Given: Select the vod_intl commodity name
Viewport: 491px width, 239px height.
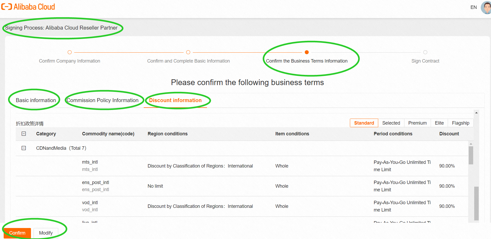Looking at the screenshot, I should 90,203.
